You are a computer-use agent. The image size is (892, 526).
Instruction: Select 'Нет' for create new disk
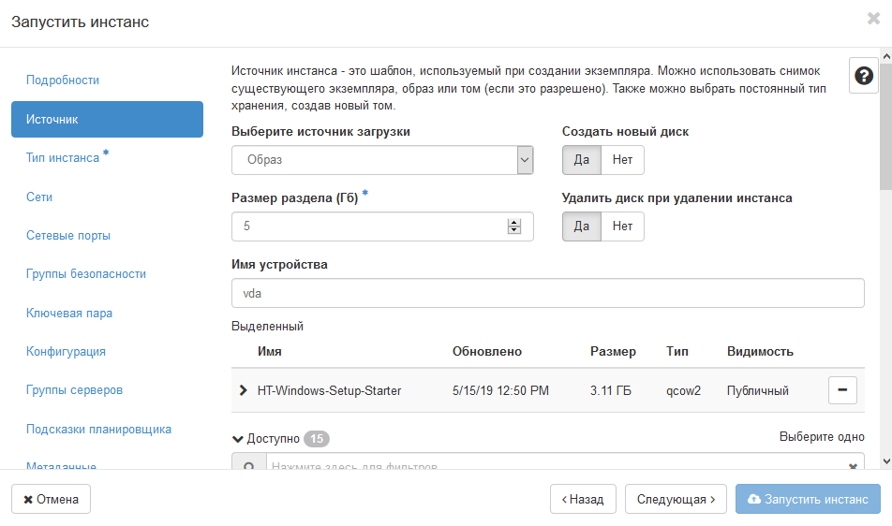(622, 160)
